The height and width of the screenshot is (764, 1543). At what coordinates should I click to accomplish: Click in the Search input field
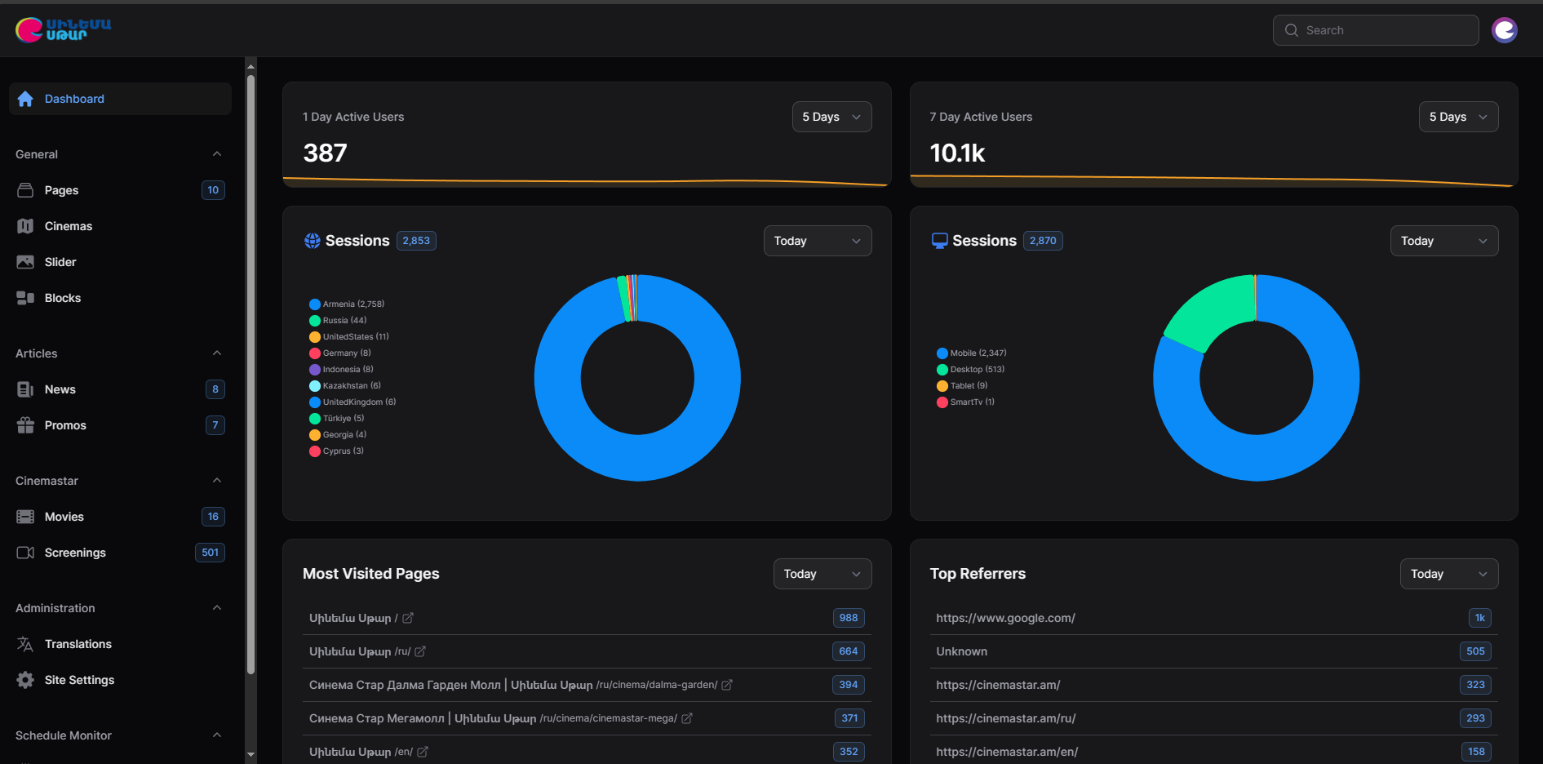[x=1376, y=30]
